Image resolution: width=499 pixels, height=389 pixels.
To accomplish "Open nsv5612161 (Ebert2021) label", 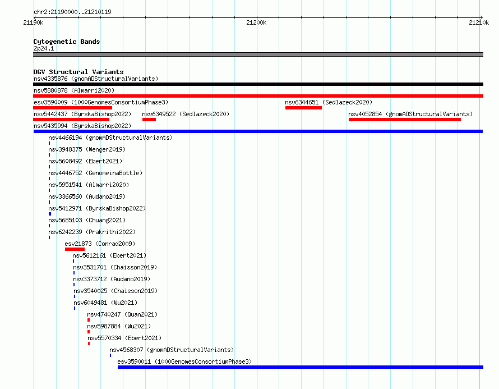I will (109, 255).
